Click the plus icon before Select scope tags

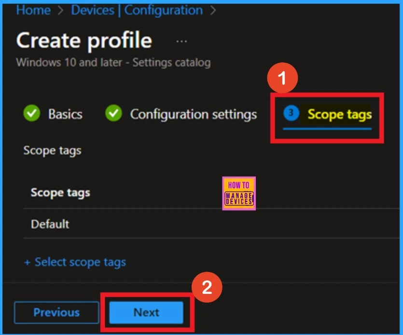pos(27,262)
